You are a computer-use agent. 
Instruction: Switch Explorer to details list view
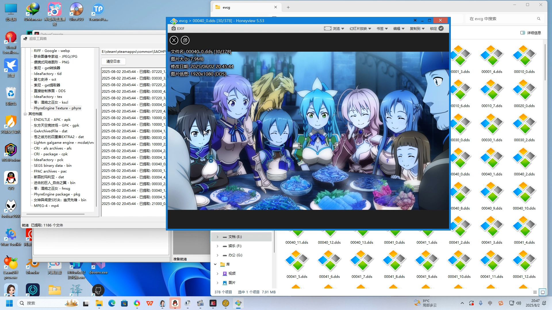coord(535,292)
